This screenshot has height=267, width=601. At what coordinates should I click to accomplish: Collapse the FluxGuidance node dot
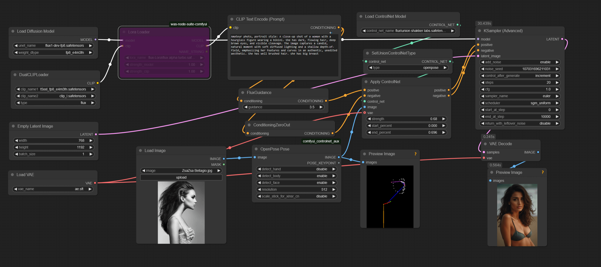point(243,93)
